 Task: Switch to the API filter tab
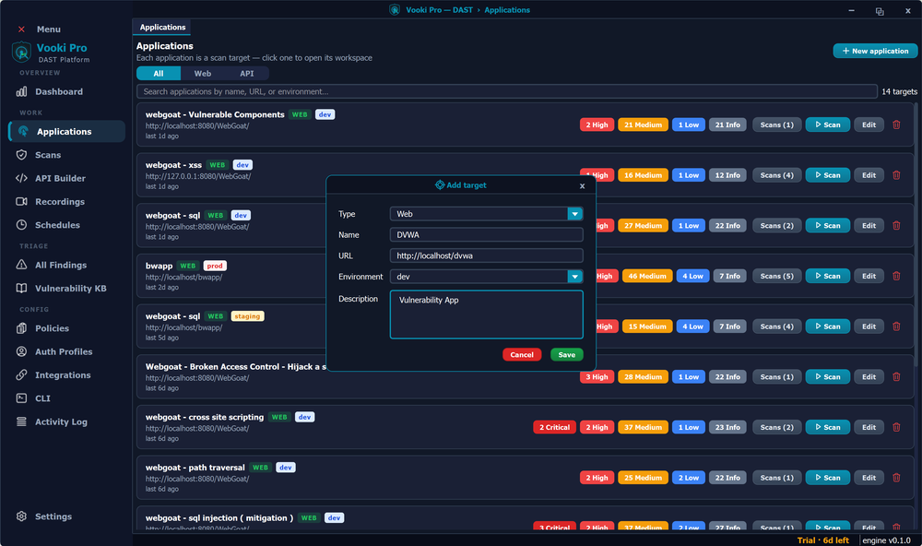point(247,74)
